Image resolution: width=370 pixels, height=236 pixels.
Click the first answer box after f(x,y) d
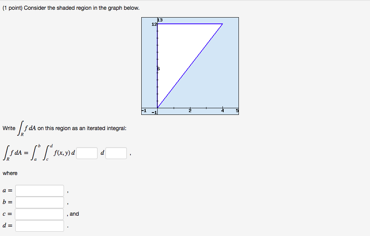(x=88, y=153)
